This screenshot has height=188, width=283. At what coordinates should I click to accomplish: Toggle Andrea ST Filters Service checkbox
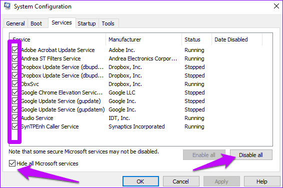point(15,58)
